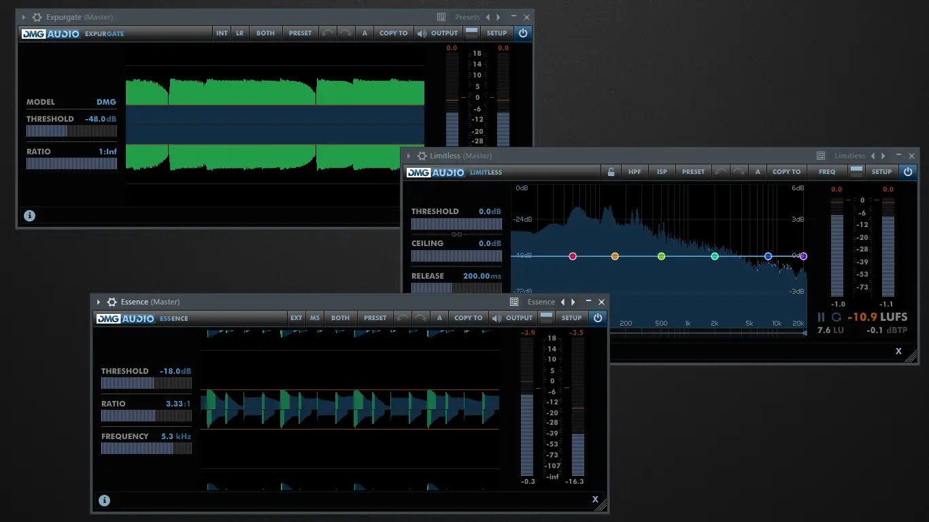Open Expurgate plugin settings gear
929x522 pixels.
click(x=37, y=17)
